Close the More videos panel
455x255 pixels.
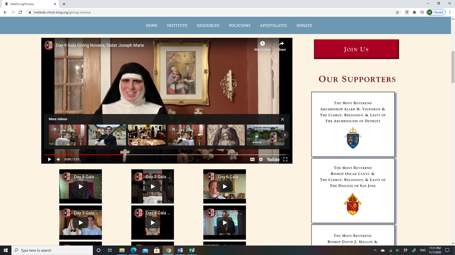pos(282,119)
